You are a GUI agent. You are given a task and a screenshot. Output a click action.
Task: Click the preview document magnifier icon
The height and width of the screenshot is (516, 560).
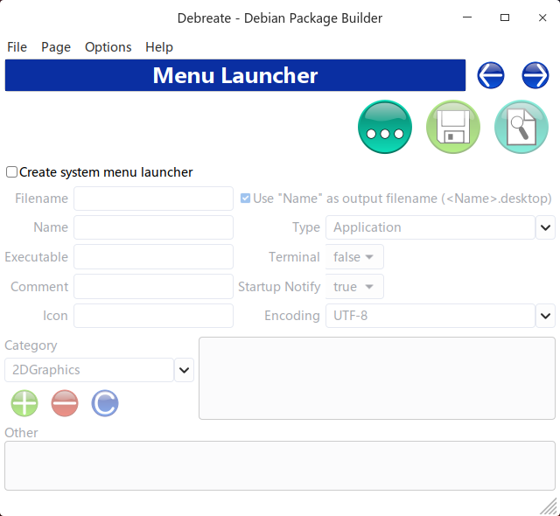[x=521, y=127]
